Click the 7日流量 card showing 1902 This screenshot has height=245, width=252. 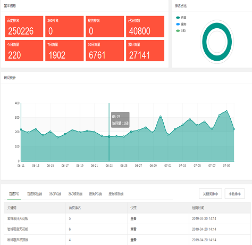coord(64,51)
